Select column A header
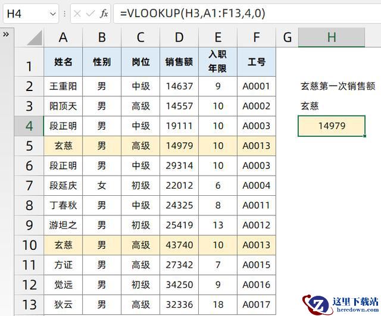Screen dimensions: 381x316 [63, 37]
